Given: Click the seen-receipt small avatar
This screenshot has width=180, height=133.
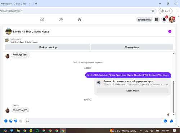Looking at the screenshot, I should click(168, 115).
